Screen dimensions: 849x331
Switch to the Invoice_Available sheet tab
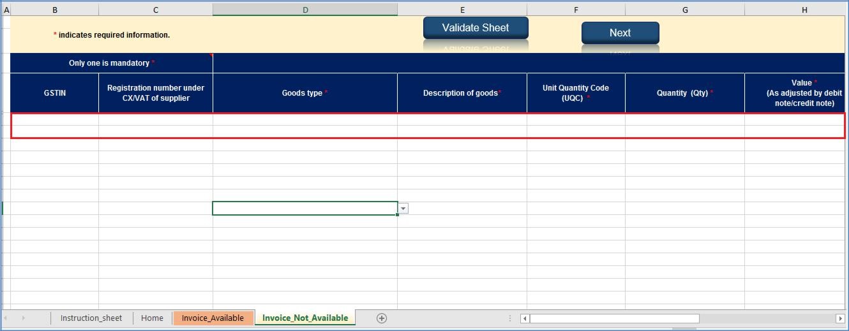tap(213, 318)
